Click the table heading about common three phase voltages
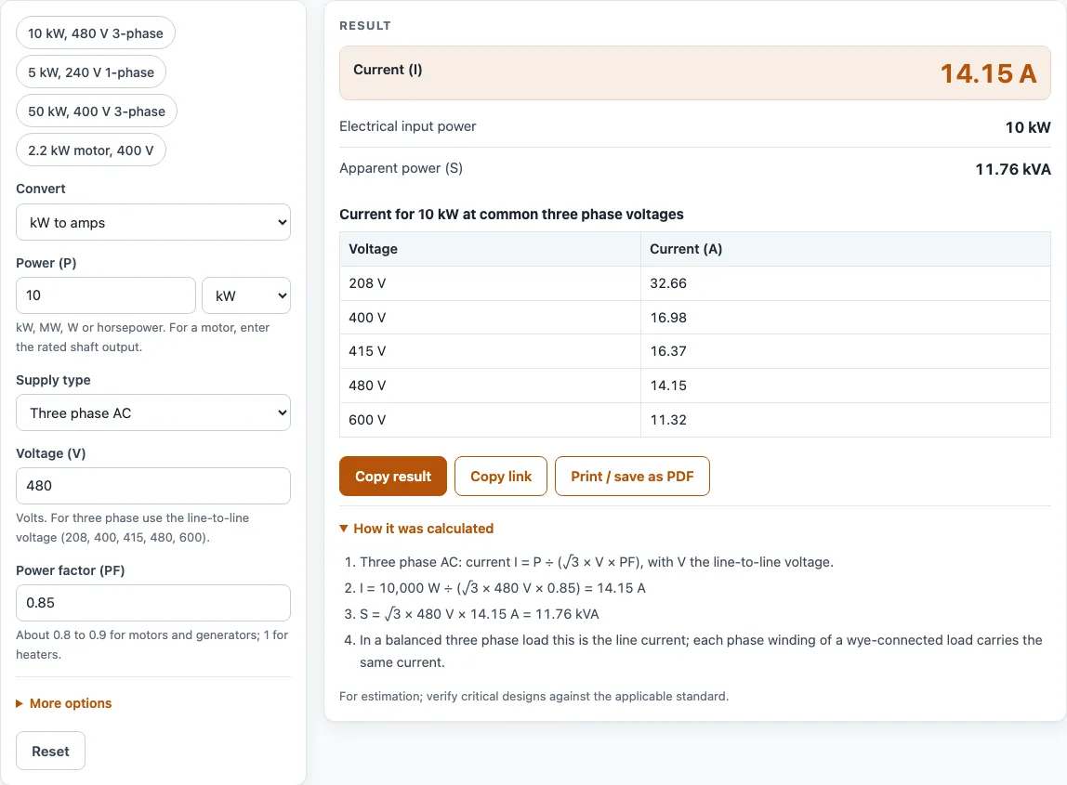The width and height of the screenshot is (1067, 785). (511, 215)
